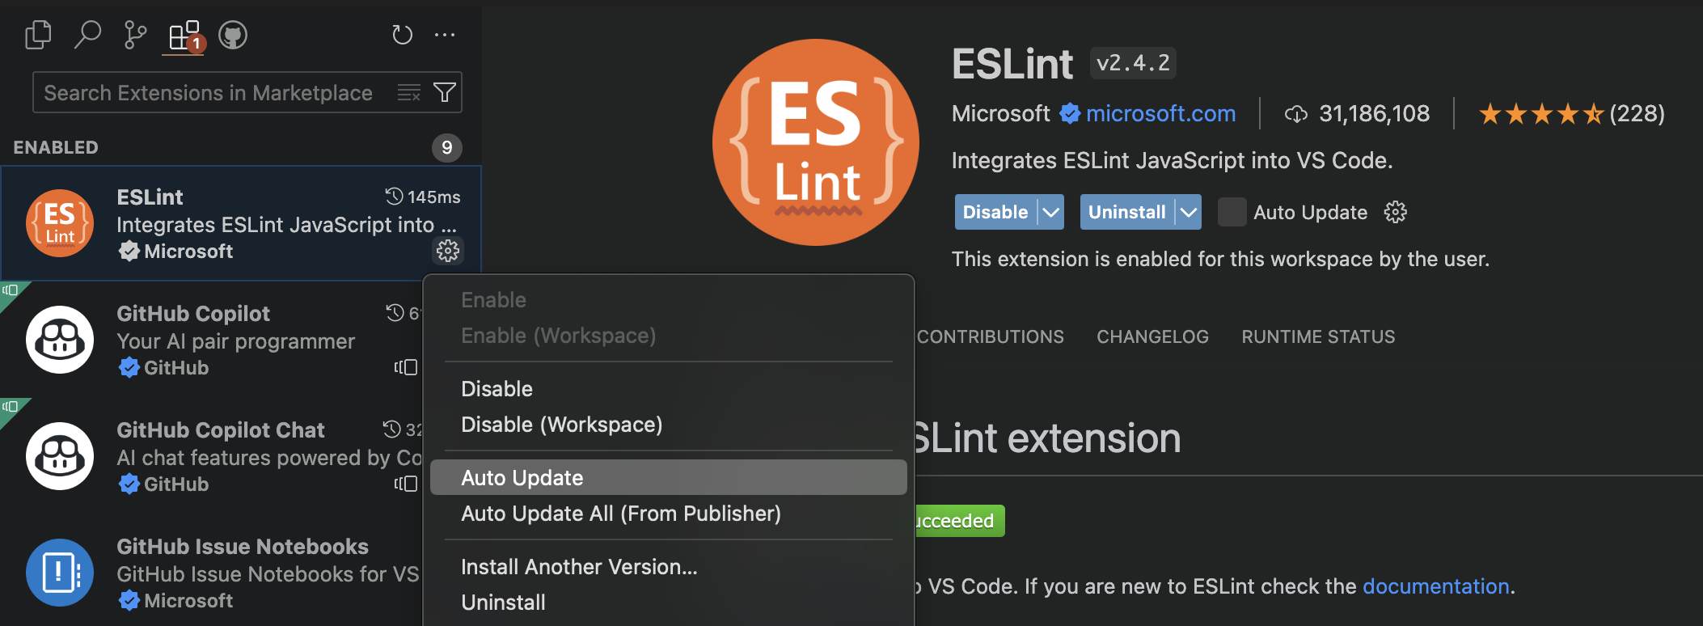Open the Search view icon

point(87,36)
